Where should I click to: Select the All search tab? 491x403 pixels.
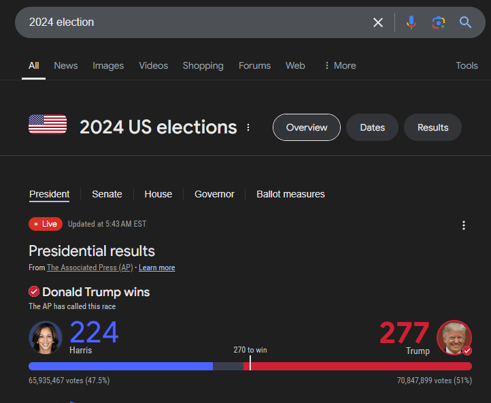click(x=33, y=65)
